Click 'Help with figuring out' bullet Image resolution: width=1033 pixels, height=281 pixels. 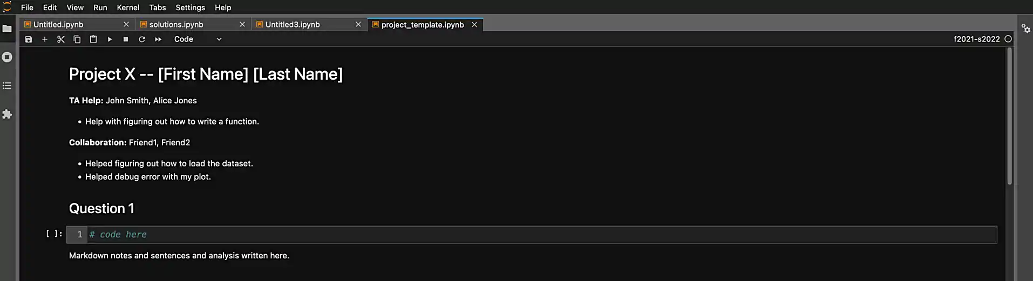(x=172, y=122)
